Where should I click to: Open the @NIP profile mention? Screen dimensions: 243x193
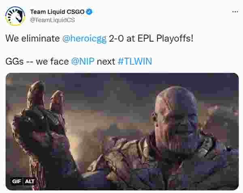[x=83, y=61]
